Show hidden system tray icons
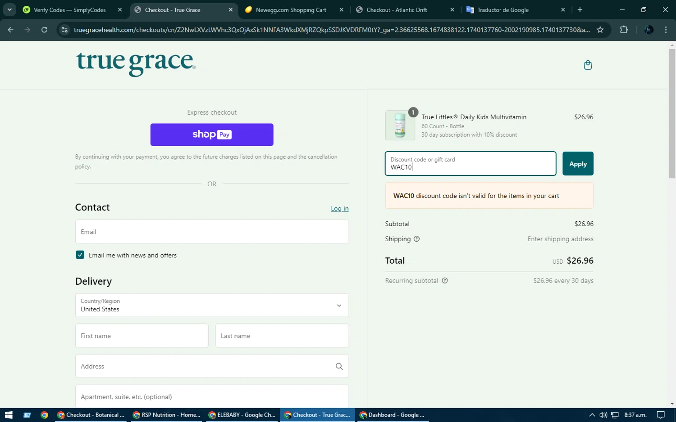Screen dimensions: 676x422 click(592, 415)
